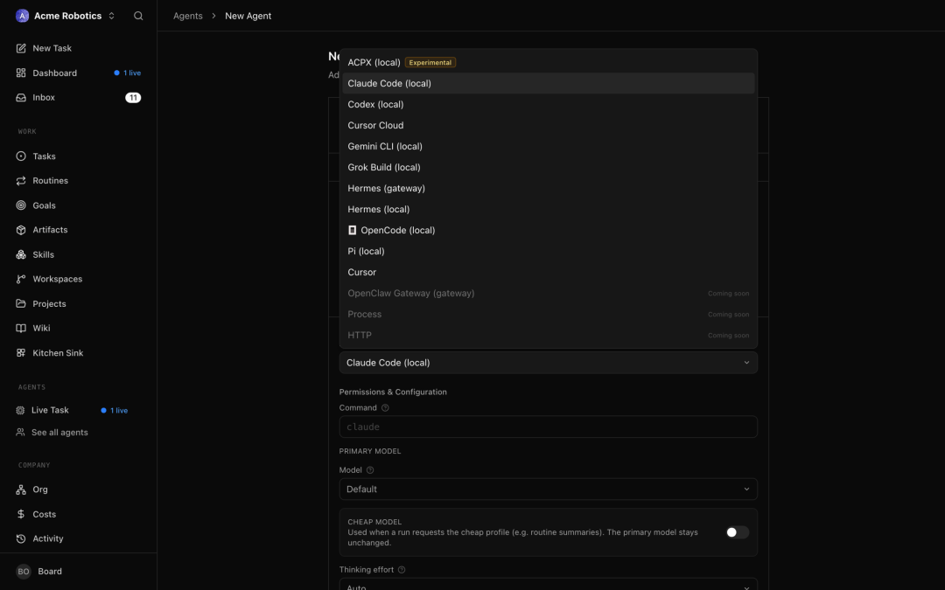The height and width of the screenshot is (590, 945).
Task: Open Goals via its target icon
Action: pos(21,205)
